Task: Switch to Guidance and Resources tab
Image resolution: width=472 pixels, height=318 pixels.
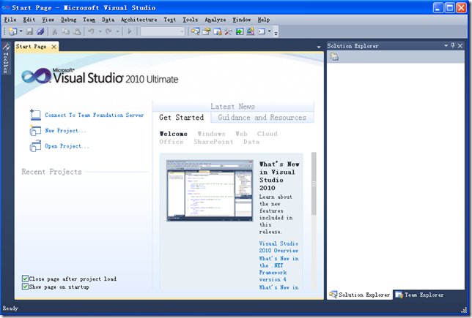Action: 262,118
